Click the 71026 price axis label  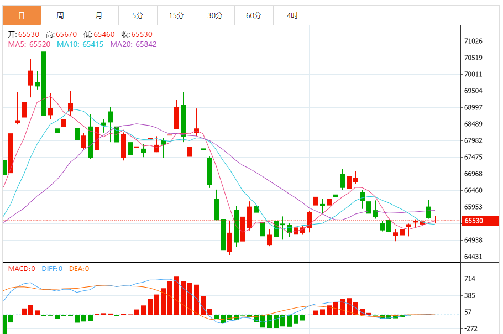pos(473,41)
